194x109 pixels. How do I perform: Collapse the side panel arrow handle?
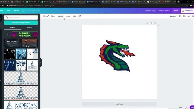(x=40, y=63)
